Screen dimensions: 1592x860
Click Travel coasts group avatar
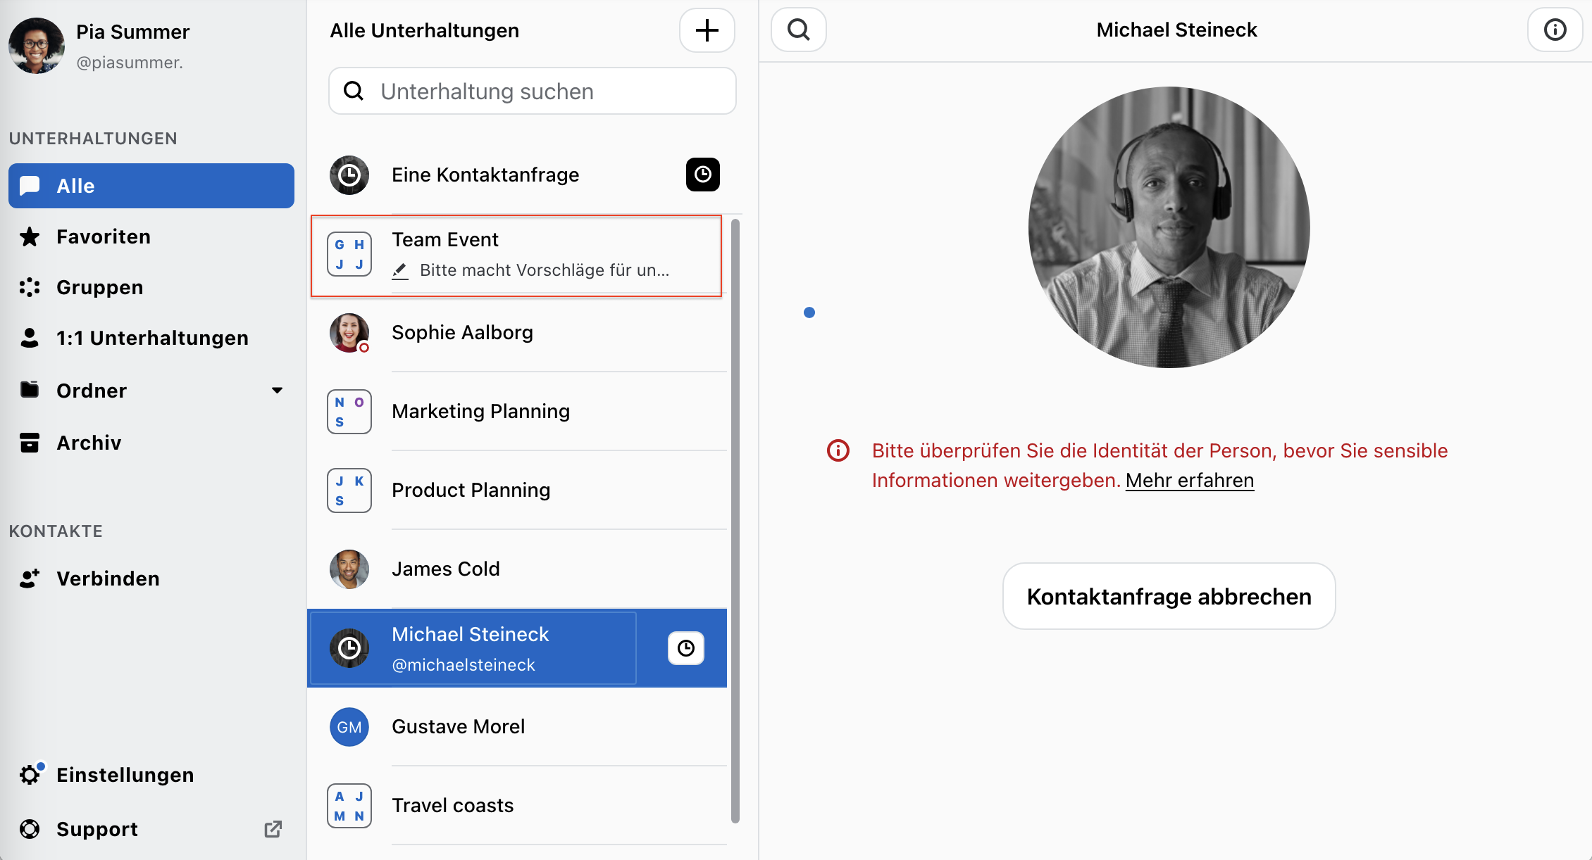(x=349, y=806)
